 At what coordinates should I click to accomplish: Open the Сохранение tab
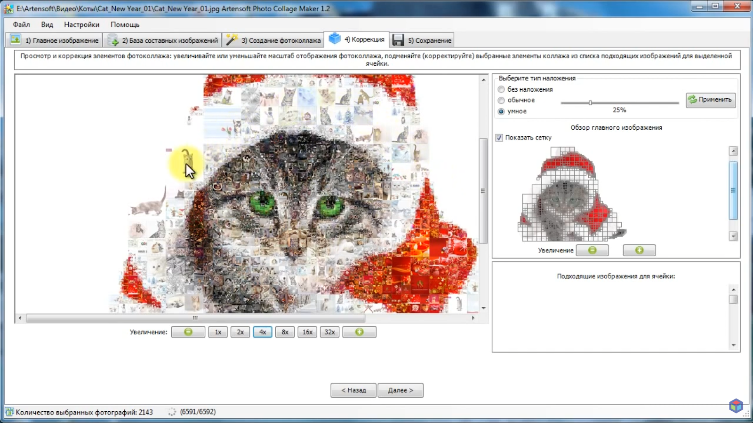point(422,40)
